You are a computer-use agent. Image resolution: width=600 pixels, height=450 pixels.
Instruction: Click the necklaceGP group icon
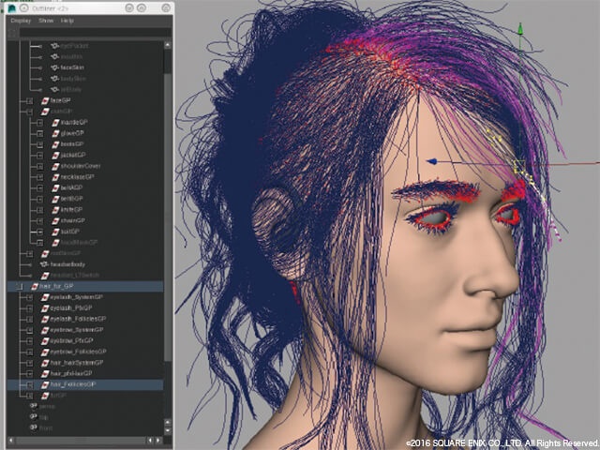(x=56, y=177)
